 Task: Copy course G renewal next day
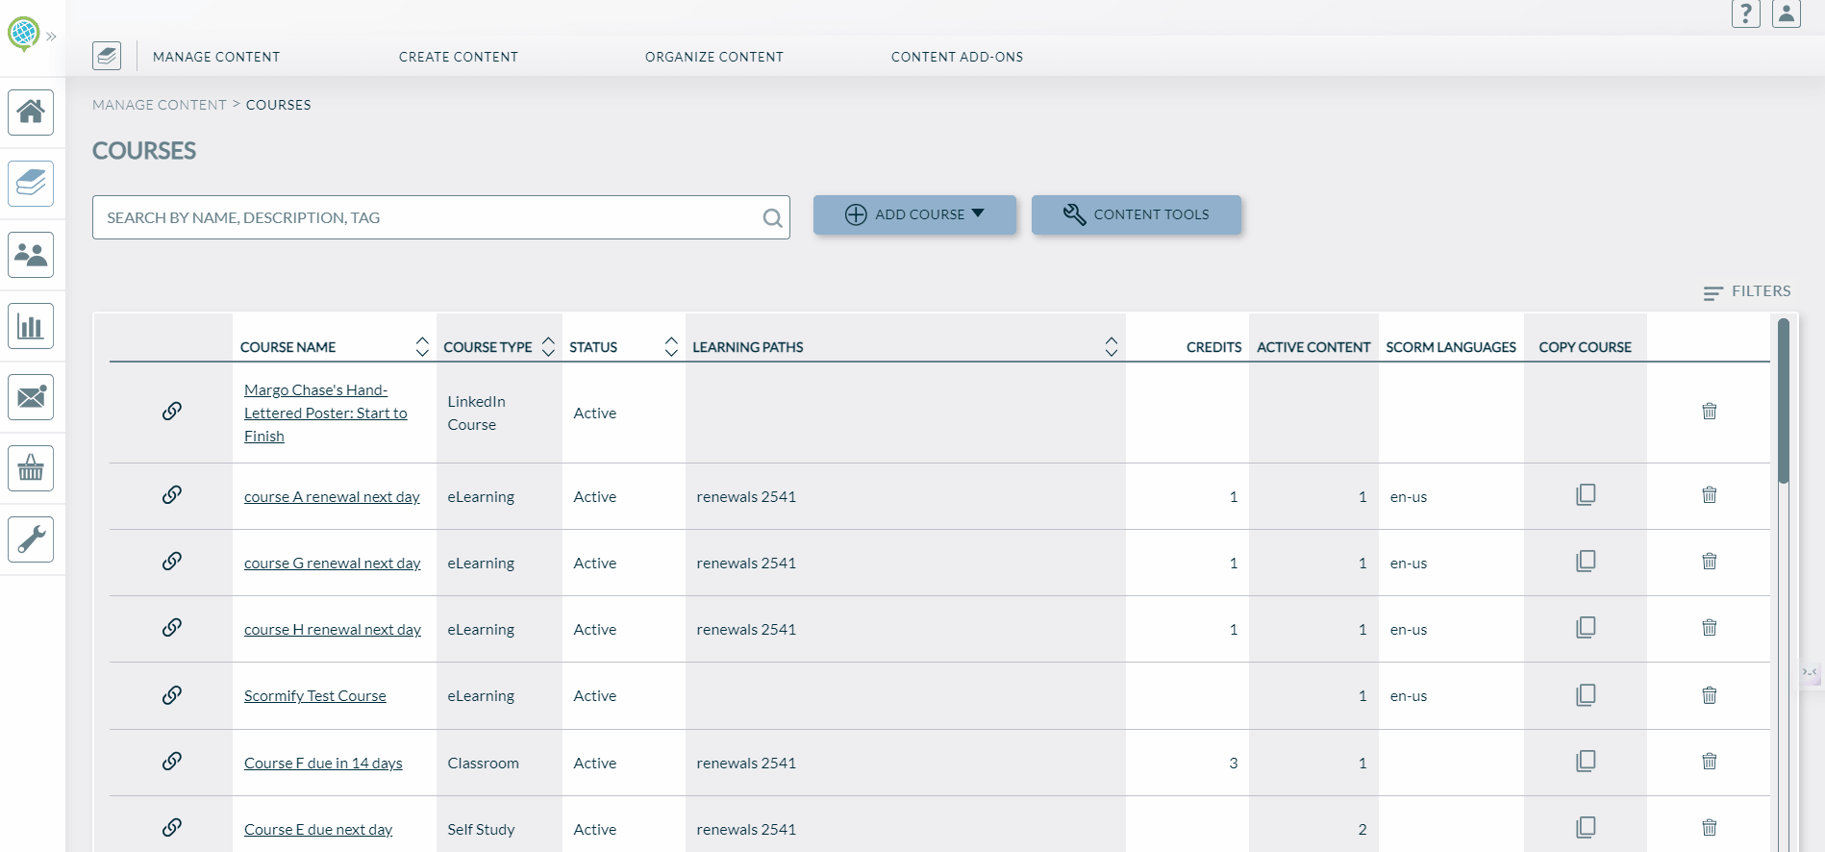pyautogui.click(x=1586, y=561)
